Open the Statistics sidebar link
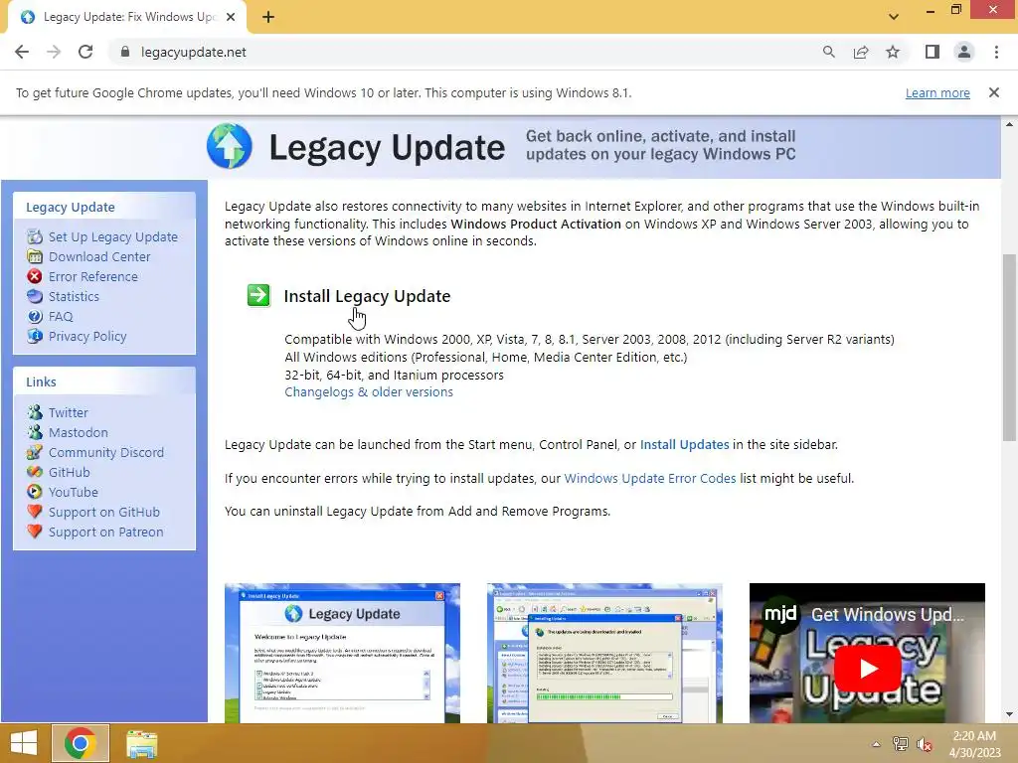1018x763 pixels. coord(74,296)
